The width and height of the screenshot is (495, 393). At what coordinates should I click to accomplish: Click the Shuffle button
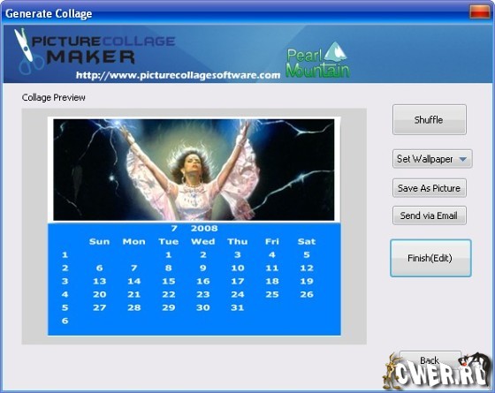[430, 120]
